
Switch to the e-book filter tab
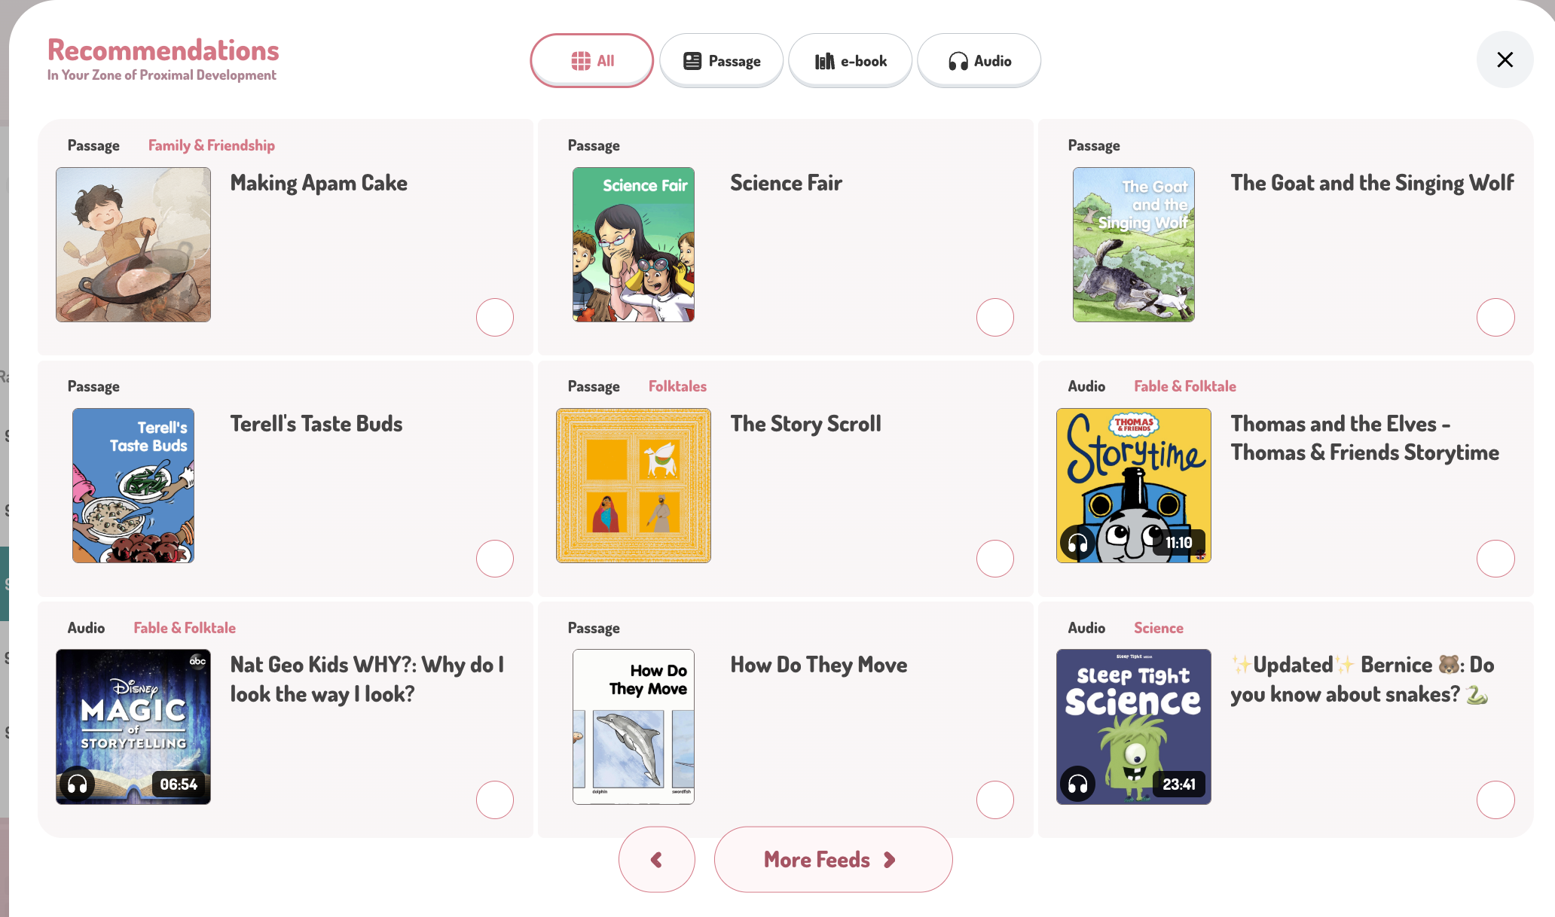click(850, 61)
